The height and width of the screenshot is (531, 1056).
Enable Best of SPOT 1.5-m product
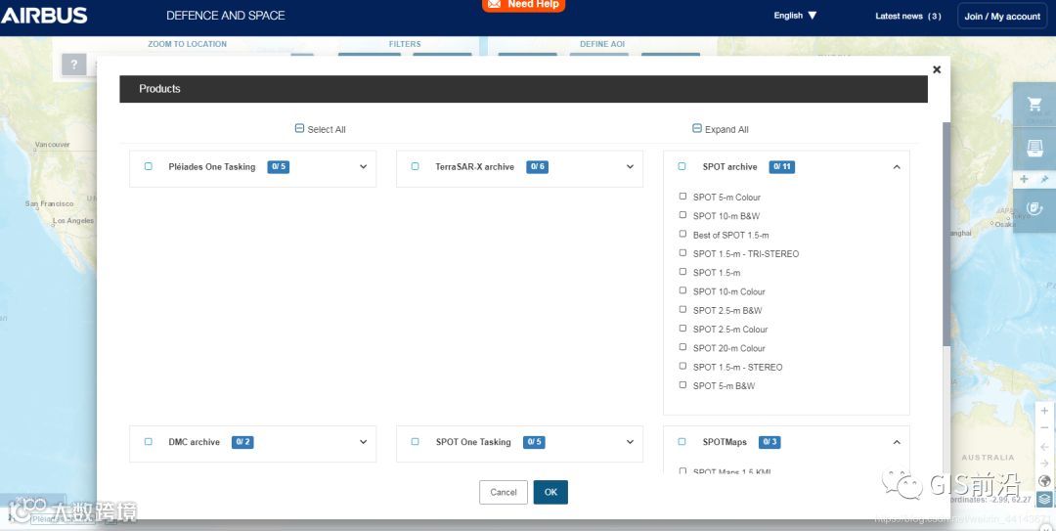pyautogui.click(x=682, y=235)
